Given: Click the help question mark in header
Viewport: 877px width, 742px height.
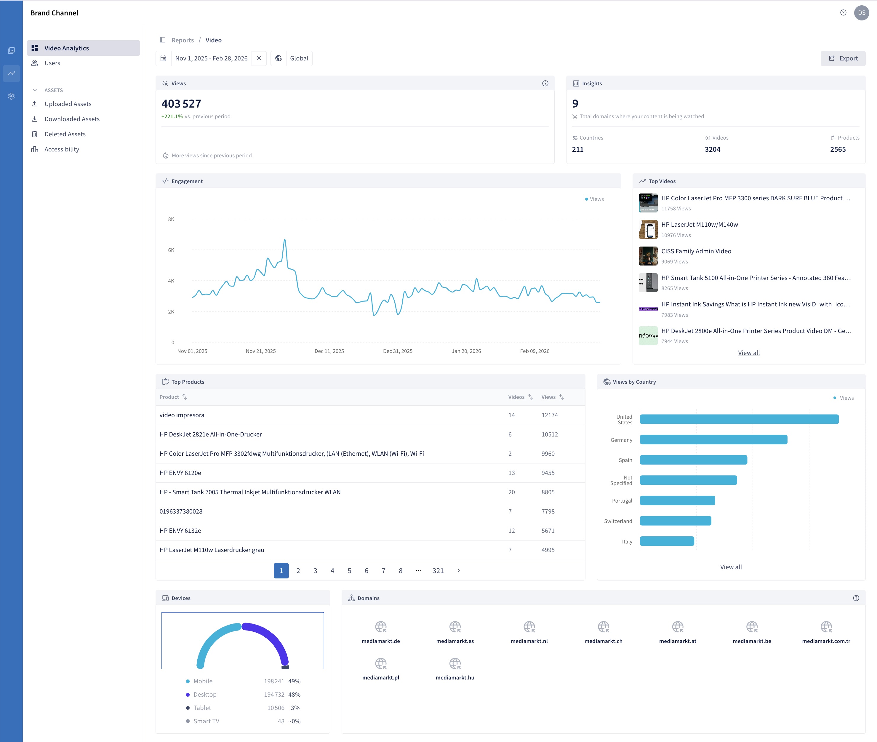Looking at the screenshot, I should pyautogui.click(x=843, y=13).
